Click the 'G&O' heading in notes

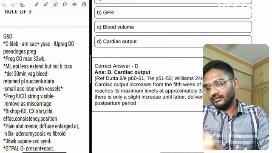pos(8,37)
